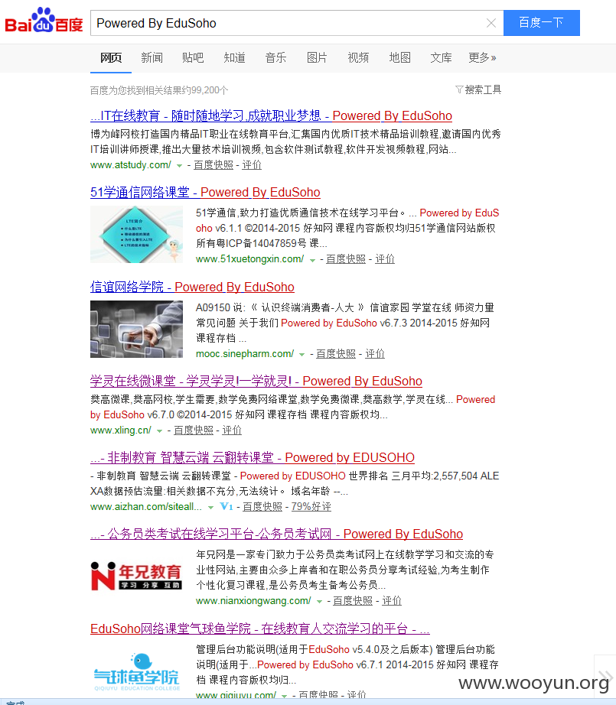Expand the 更多» menu
This screenshot has height=705, width=616.
coord(482,57)
